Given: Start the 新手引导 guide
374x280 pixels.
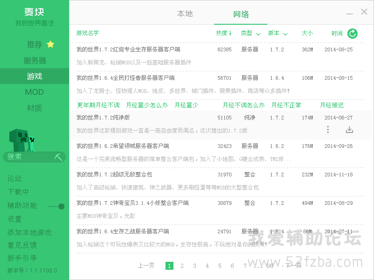Looking at the screenshot, I should [22, 258].
